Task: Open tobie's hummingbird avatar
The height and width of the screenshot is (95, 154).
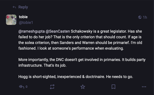Action: (x=11, y=20)
